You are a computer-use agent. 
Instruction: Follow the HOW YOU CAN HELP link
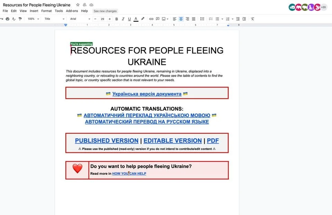tap(129, 174)
